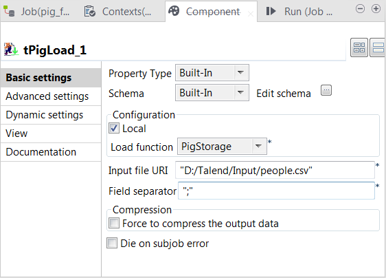Click the tPigLoad_1 component icon
This screenshot has width=386, height=278.
click(11, 49)
